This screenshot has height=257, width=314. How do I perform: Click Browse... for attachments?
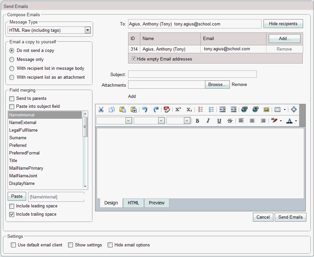tap(217, 84)
